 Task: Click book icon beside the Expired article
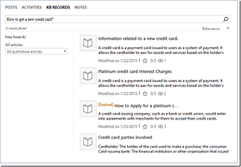88,109
